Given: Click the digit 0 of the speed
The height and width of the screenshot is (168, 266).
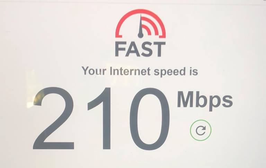Looking at the screenshot, I should pyautogui.click(x=150, y=119).
